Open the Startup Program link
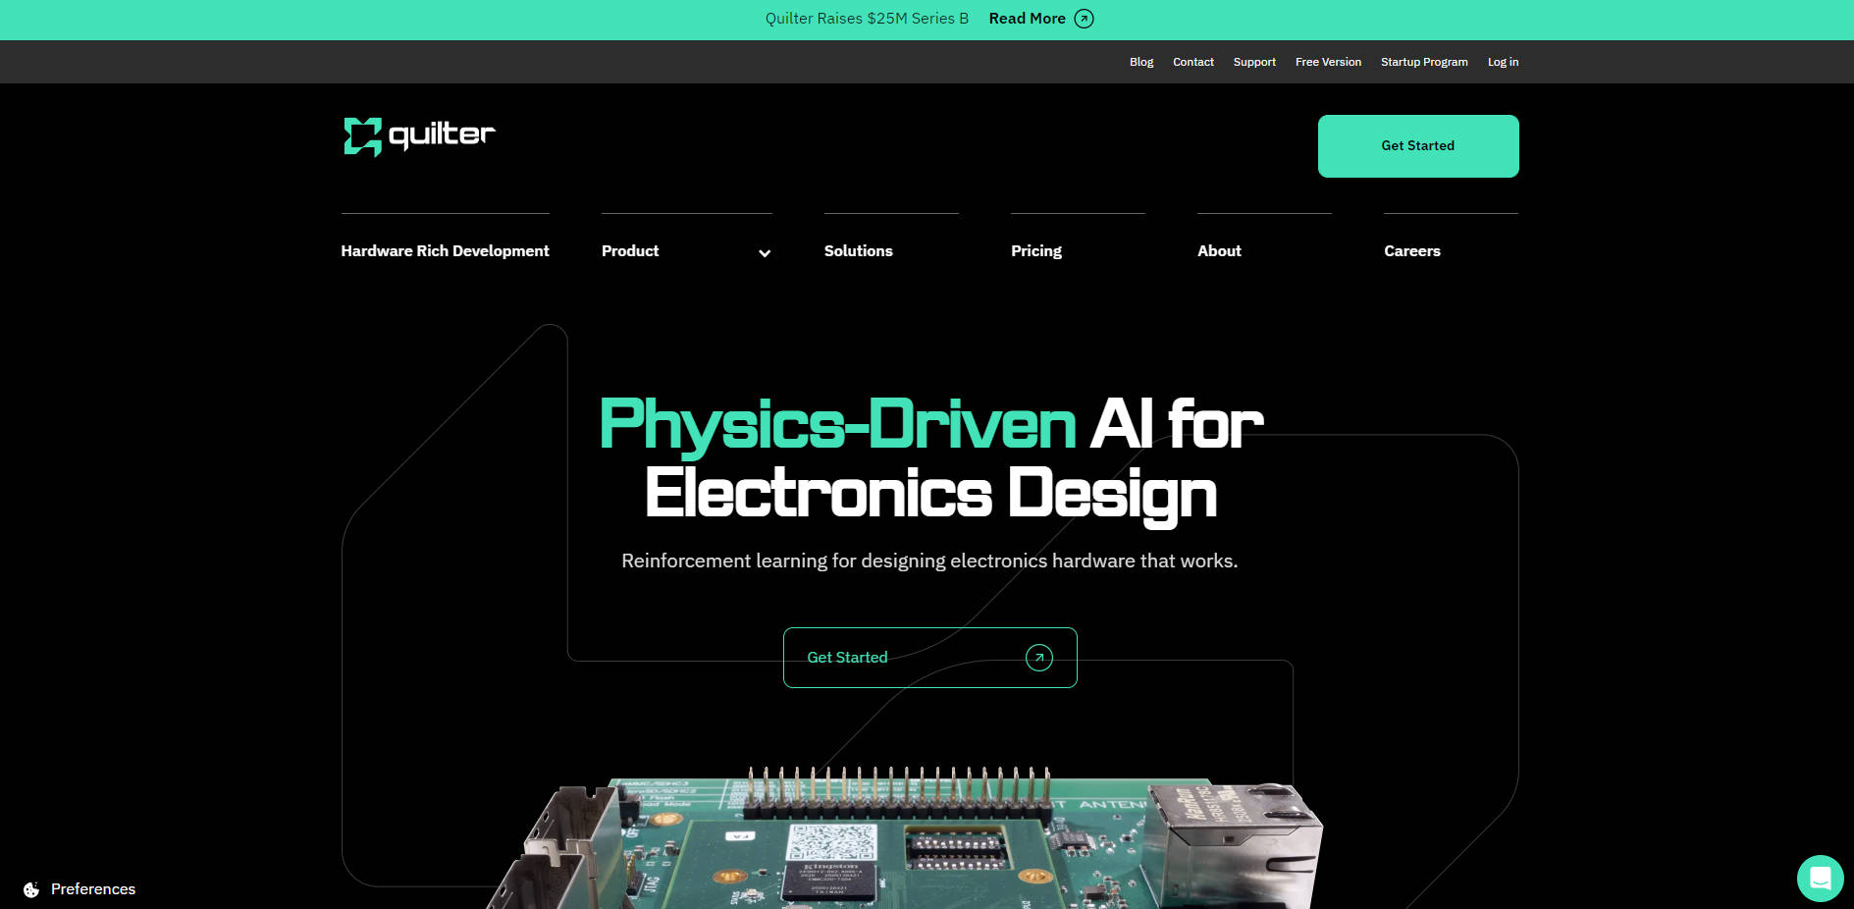 pyautogui.click(x=1423, y=62)
